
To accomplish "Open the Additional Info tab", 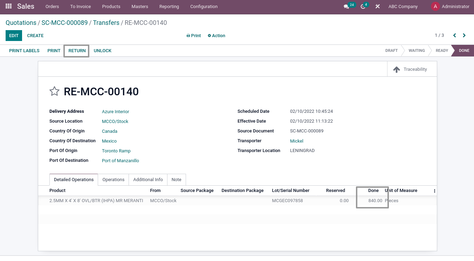I will coord(148,179).
